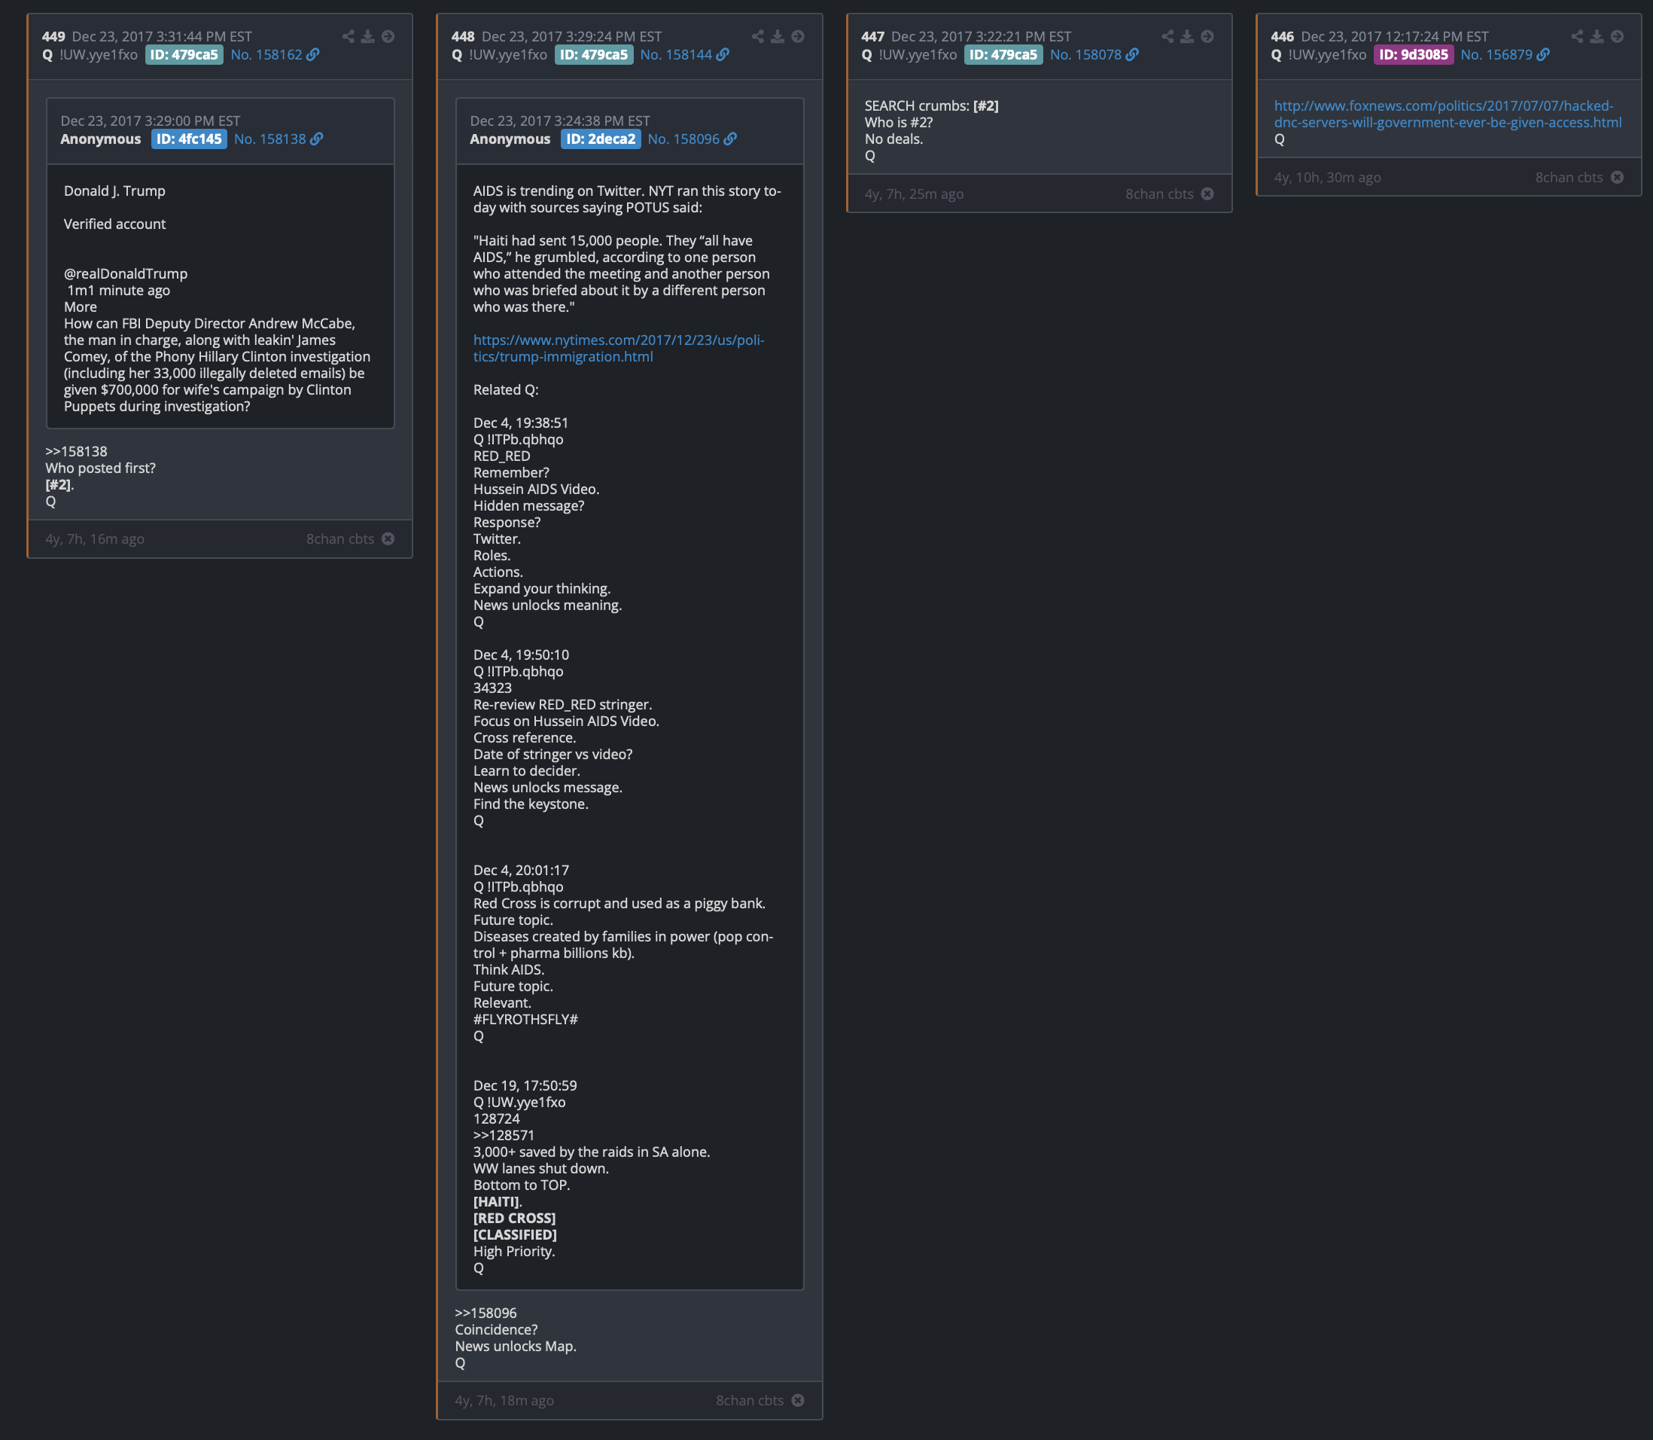Click >>158138 reply reference
Viewport: 1653px width, 1440px height.
click(76, 452)
